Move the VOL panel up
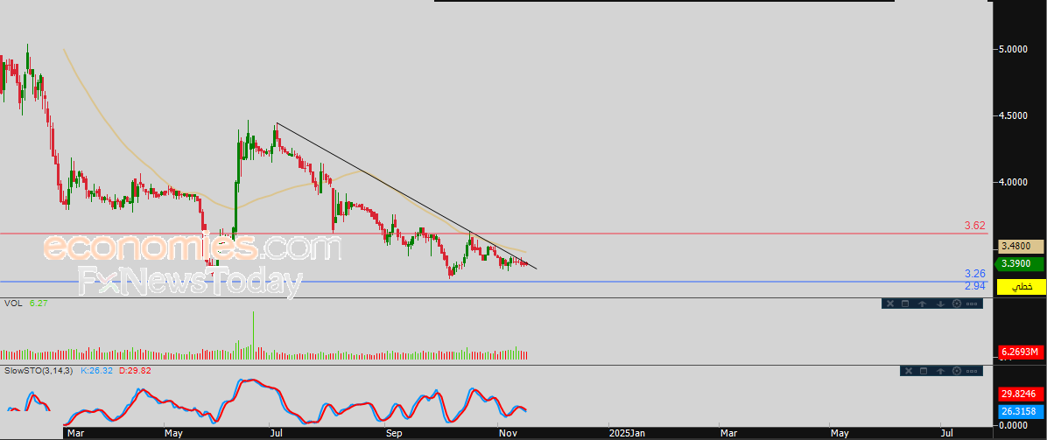Viewport: 1047px width, 440px height. [922, 304]
